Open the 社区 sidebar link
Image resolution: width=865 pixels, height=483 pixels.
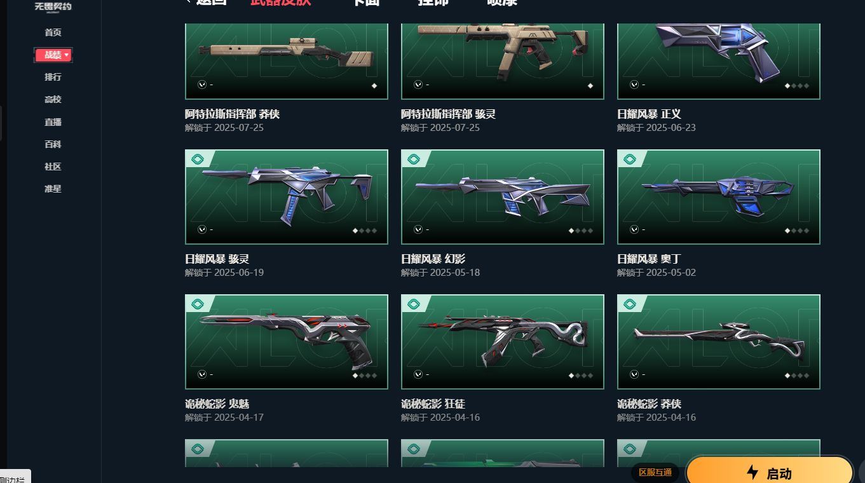53,167
